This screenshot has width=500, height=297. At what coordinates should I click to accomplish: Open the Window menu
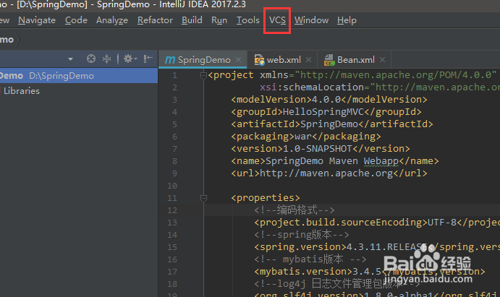point(311,20)
